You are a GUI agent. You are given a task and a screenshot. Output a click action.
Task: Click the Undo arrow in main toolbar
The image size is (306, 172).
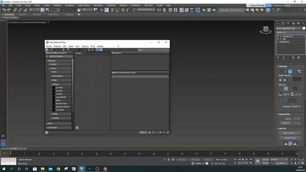coord(4,10)
